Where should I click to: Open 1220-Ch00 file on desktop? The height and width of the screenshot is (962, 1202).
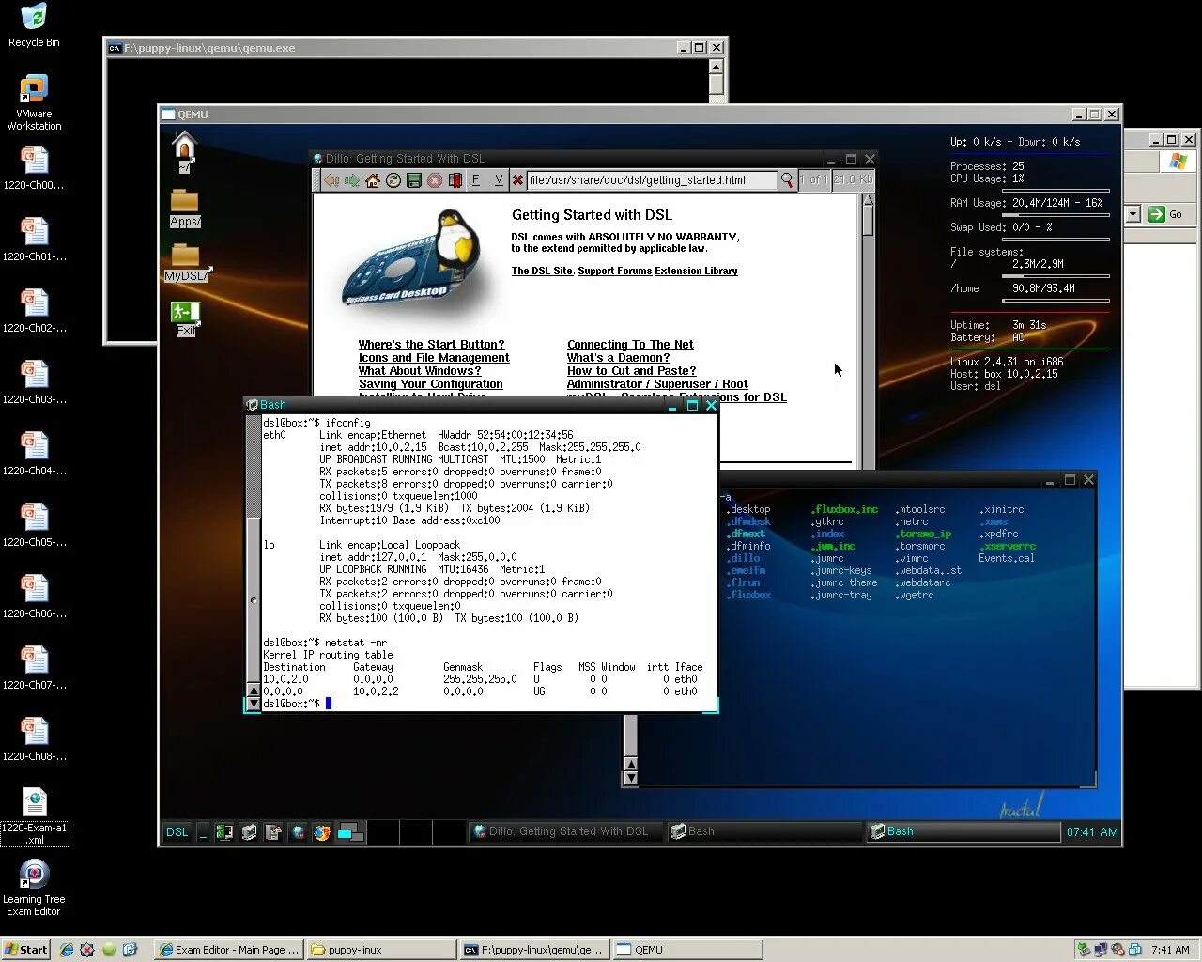pos(34,168)
